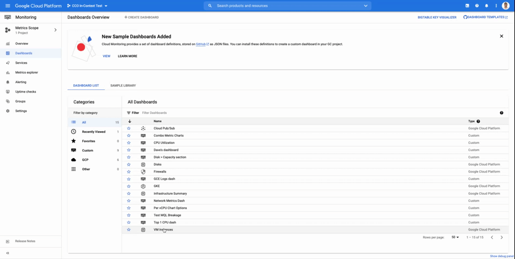Star Dave's dashboard

[129, 150]
